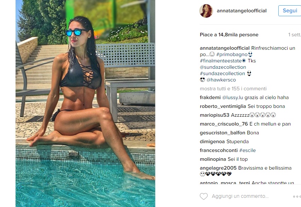The height and width of the screenshot is (207, 301).
Task: Open the three-dot more options menu
Action: coord(297,196)
